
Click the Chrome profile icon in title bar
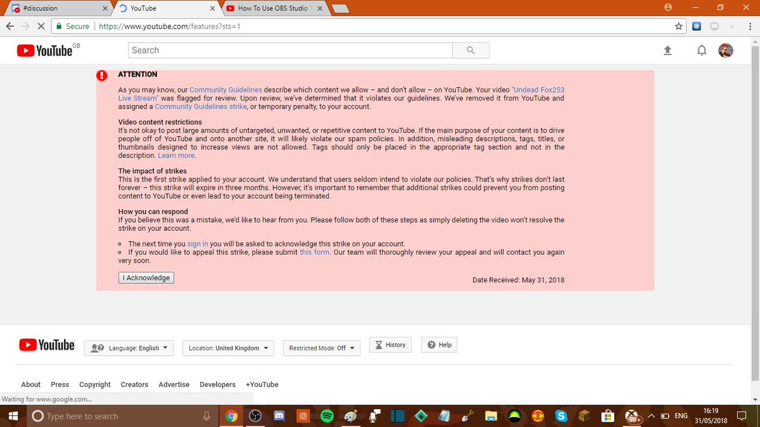(x=668, y=7)
